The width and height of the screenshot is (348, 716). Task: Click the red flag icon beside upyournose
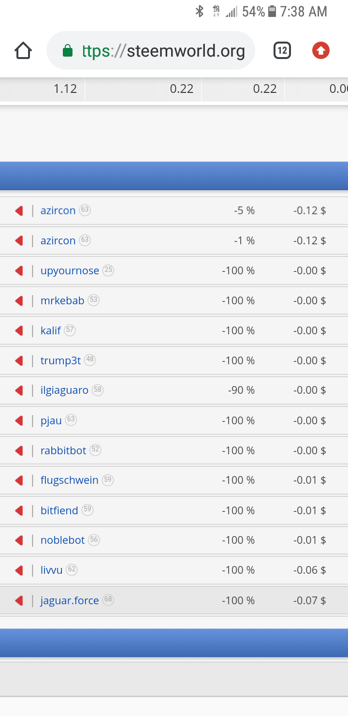[19, 271]
